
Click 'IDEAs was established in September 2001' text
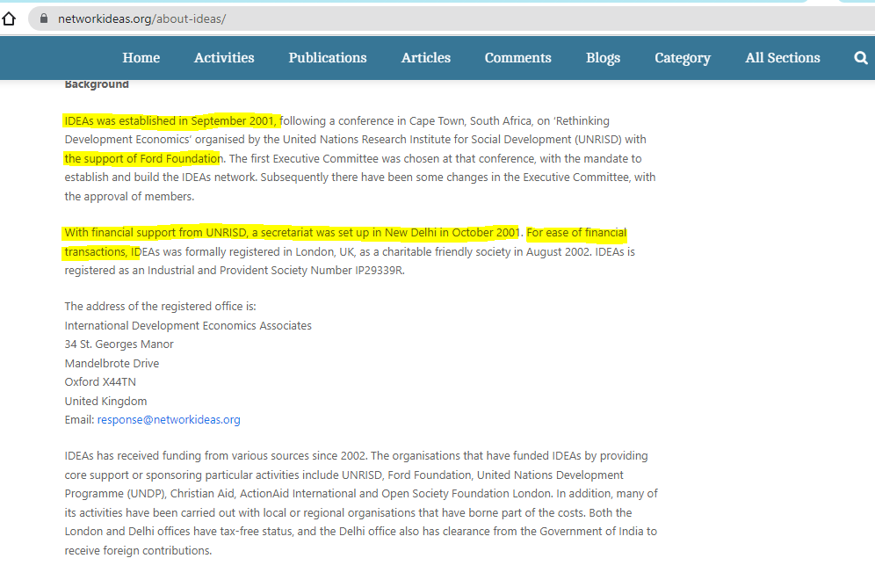pos(170,121)
